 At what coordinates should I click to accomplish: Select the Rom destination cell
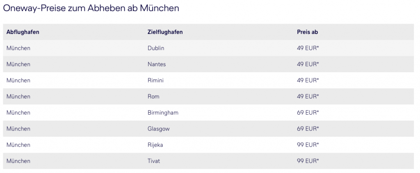click(x=153, y=97)
